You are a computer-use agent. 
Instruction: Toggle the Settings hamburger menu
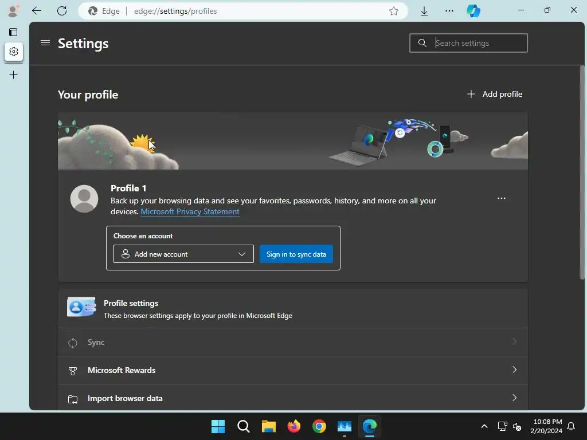[x=45, y=43]
